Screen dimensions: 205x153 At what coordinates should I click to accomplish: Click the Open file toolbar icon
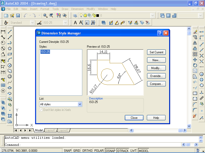pos(12,16)
